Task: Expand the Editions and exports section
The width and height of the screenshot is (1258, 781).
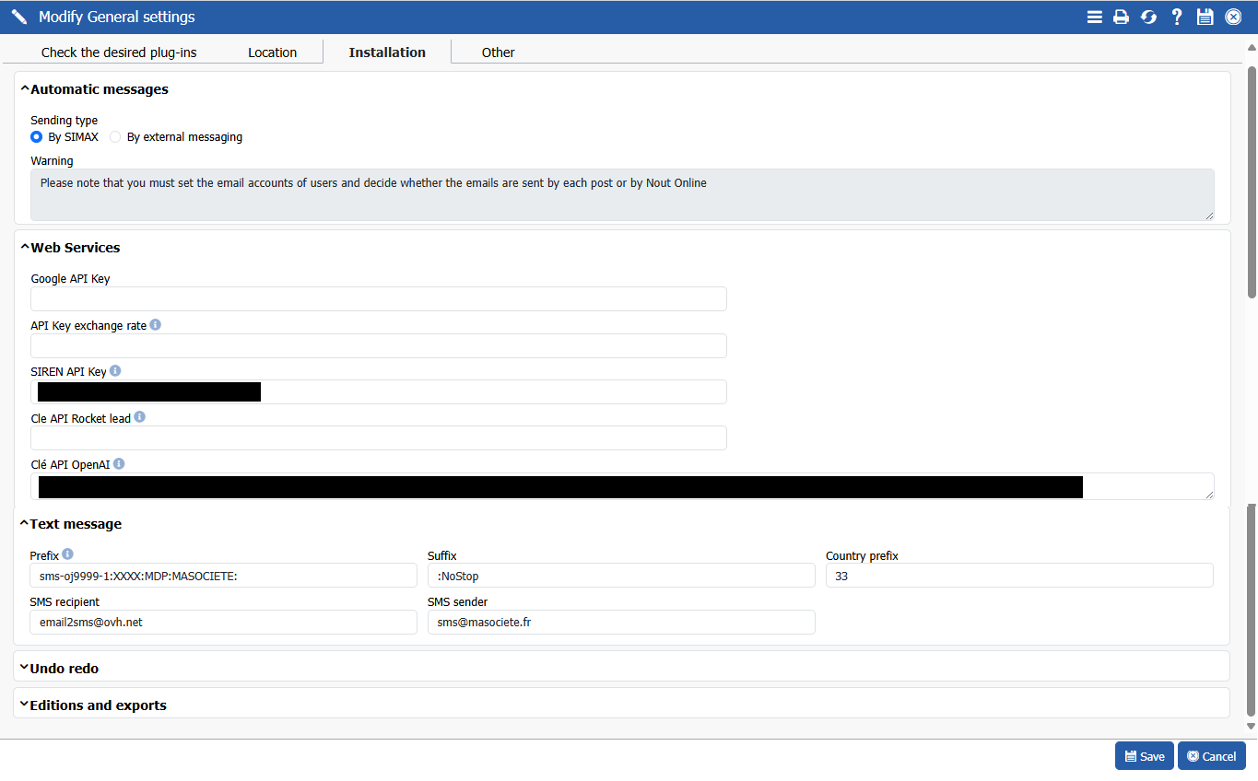Action: (25, 705)
